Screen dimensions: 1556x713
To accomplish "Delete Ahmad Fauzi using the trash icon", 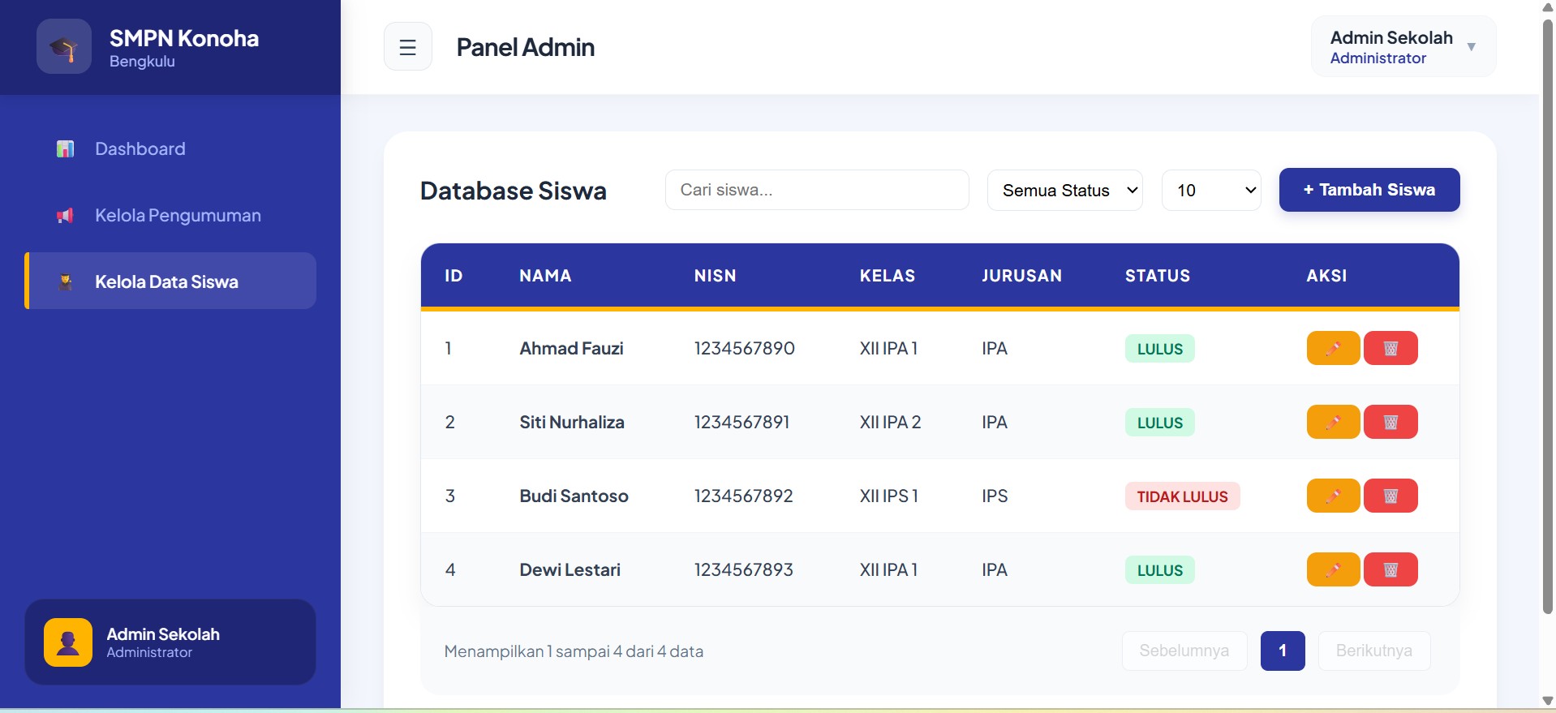I will [1390, 348].
